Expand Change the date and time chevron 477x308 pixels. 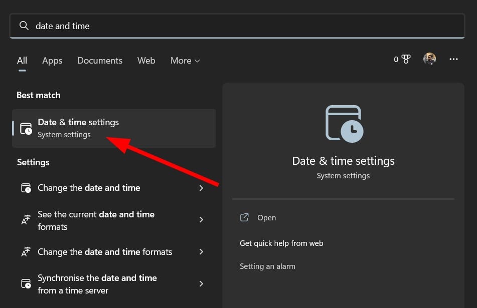[x=201, y=188]
